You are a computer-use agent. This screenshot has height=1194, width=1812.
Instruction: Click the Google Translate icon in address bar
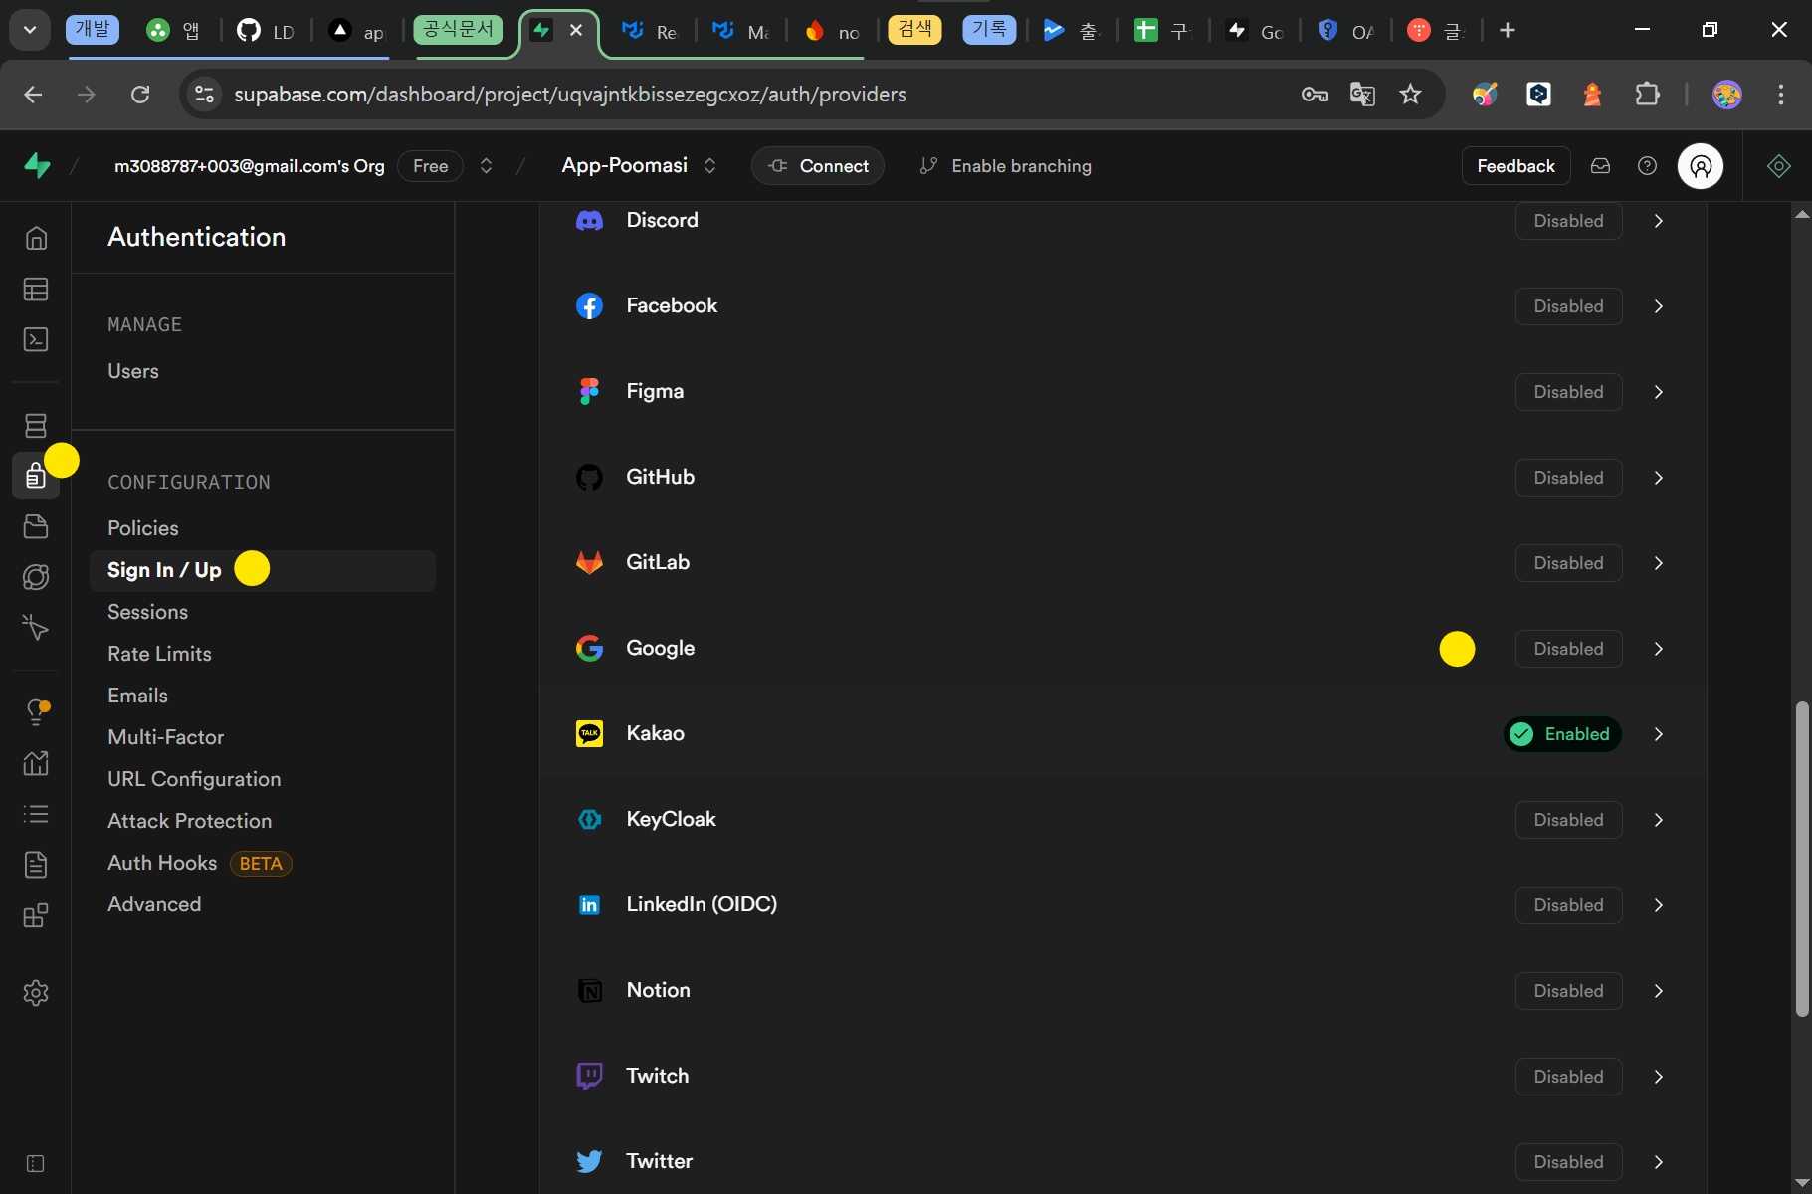click(x=1362, y=95)
